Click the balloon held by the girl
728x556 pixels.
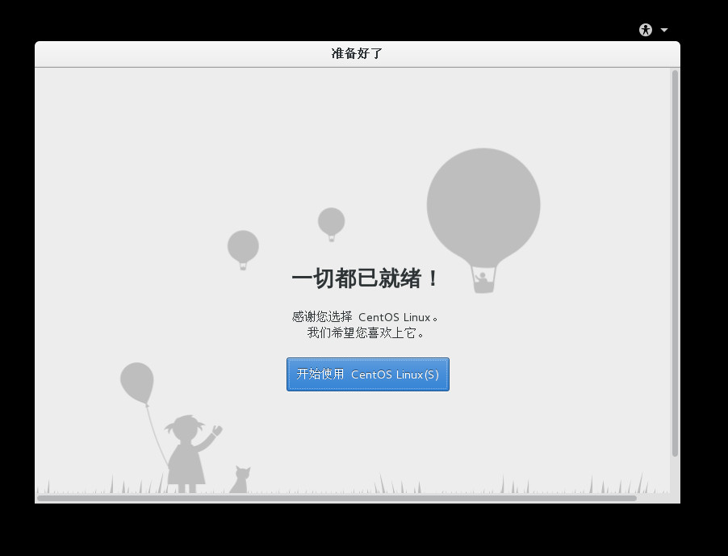(136, 382)
